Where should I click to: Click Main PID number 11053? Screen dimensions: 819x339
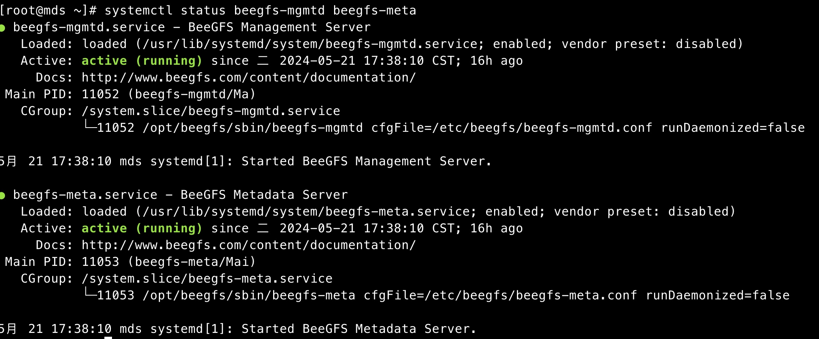[101, 262]
